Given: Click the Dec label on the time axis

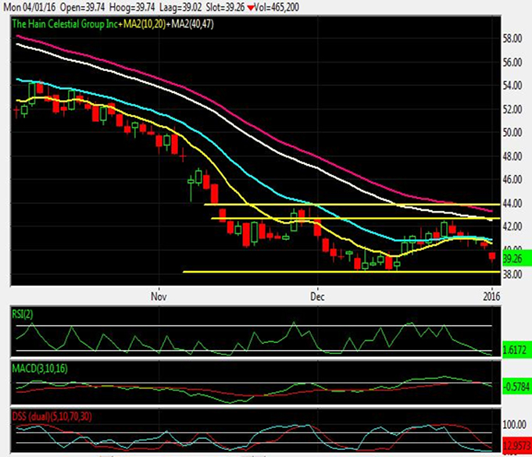Looking at the screenshot, I should [317, 297].
